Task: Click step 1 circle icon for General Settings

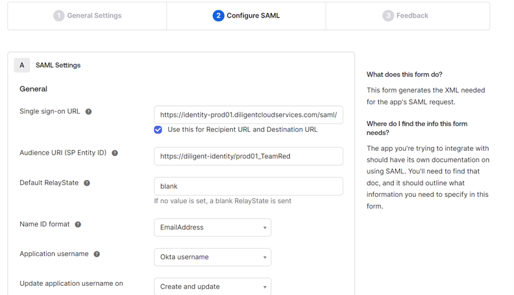Action: pos(59,16)
